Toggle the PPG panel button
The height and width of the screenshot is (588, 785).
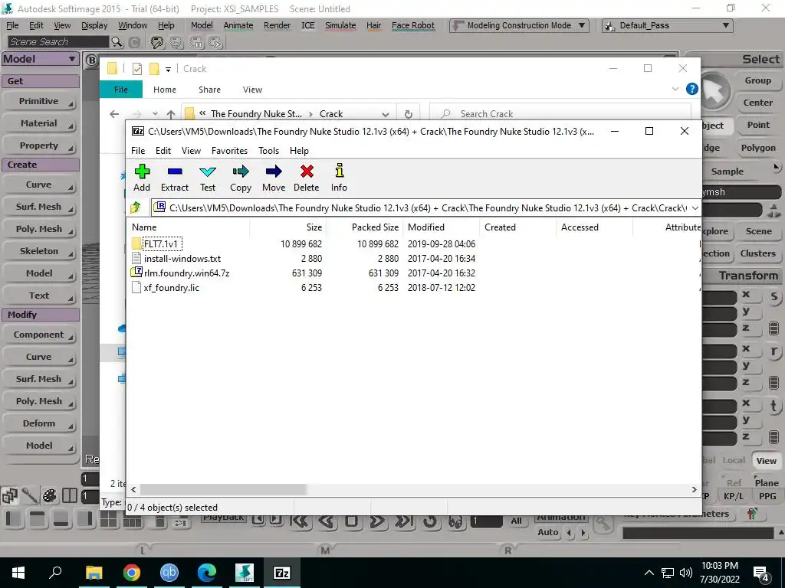coord(767,496)
